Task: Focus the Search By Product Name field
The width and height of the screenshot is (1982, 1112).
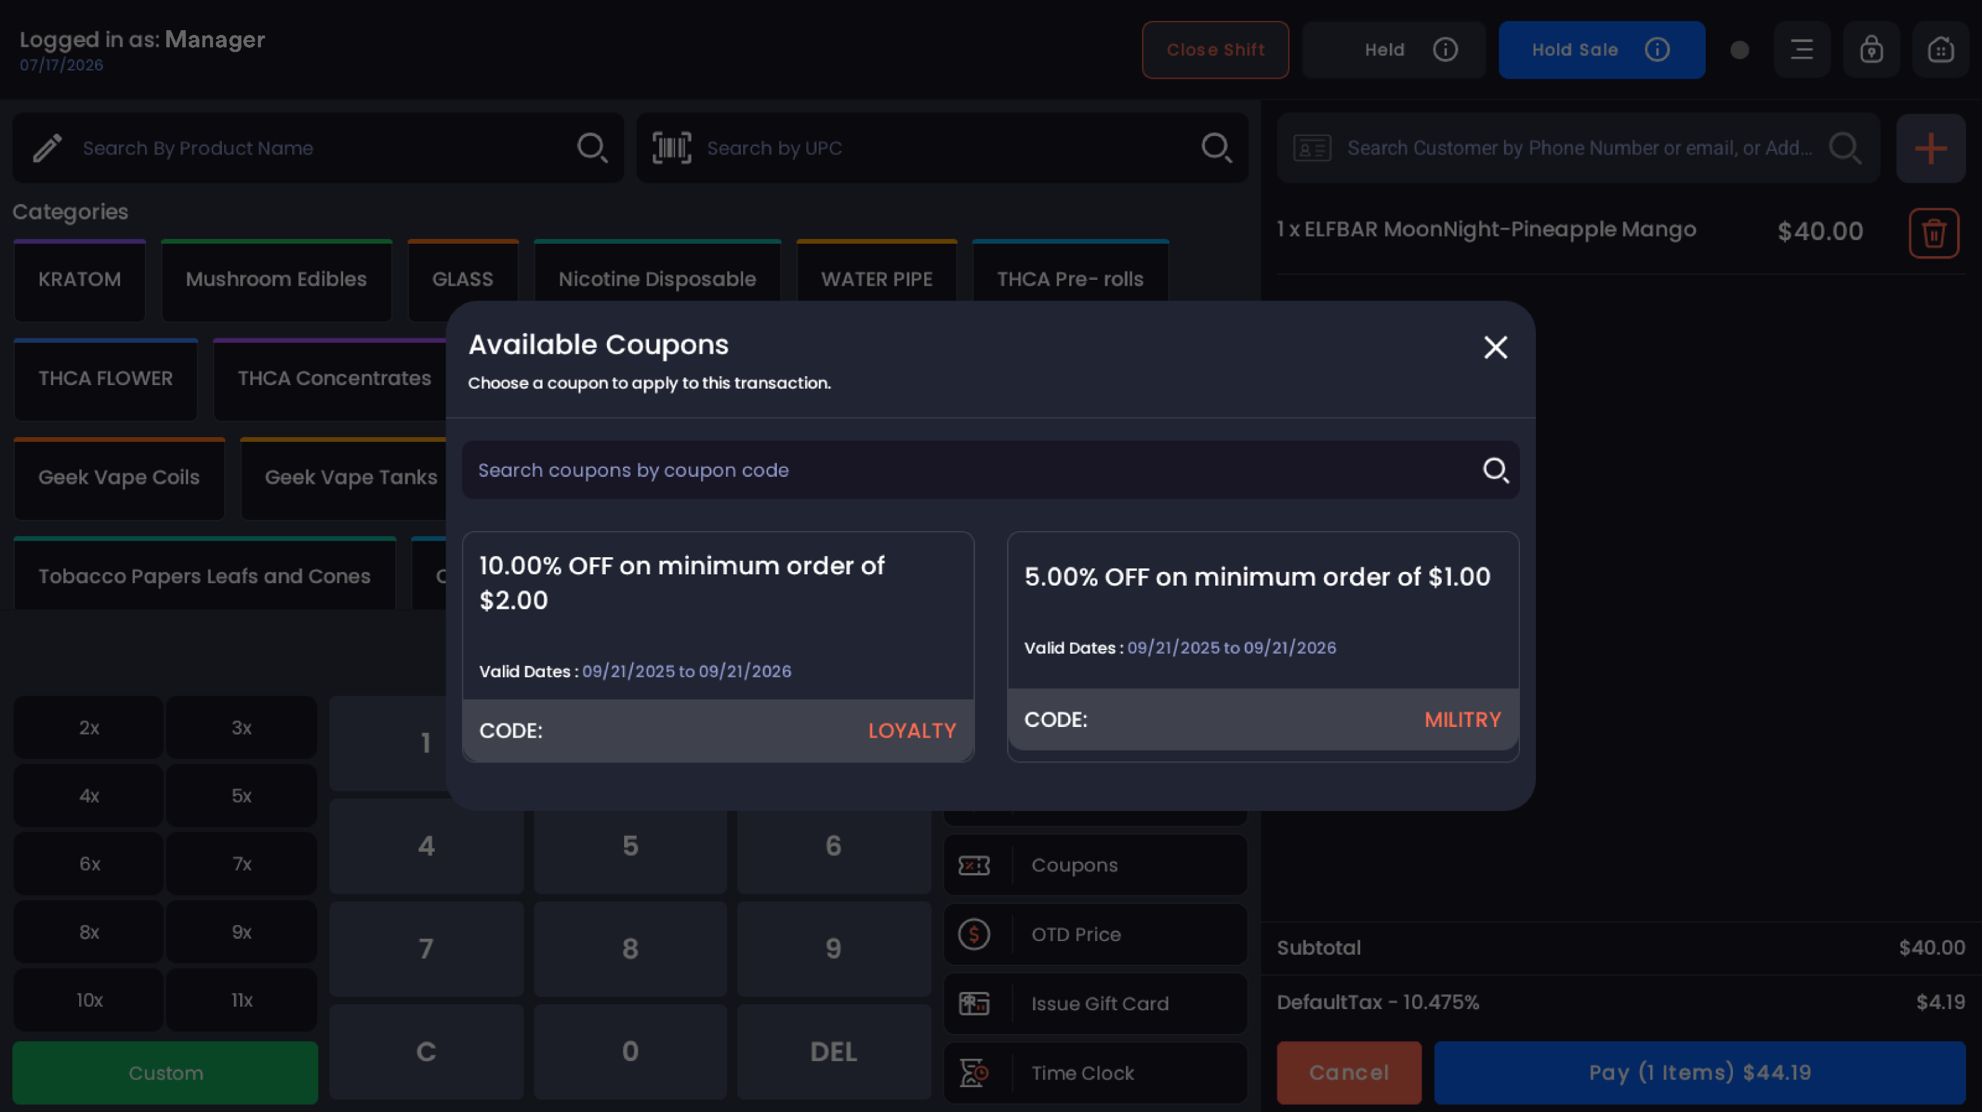Action: tap(318, 148)
